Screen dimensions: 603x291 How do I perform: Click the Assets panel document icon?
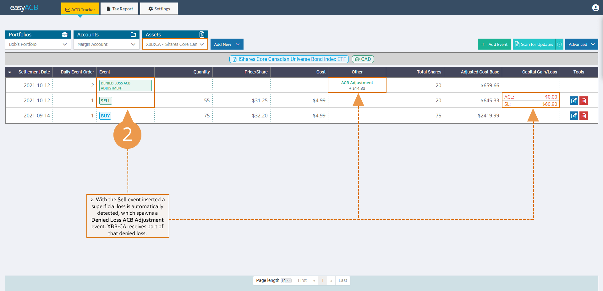pyautogui.click(x=201, y=35)
